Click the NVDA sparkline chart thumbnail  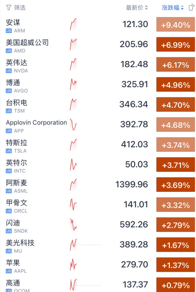(x=73, y=64)
